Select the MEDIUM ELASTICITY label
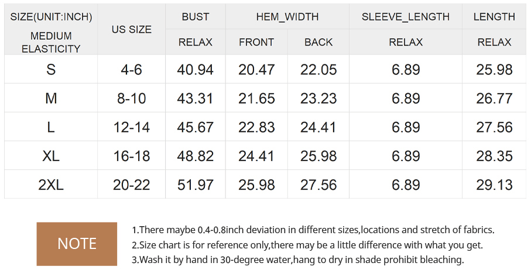Viewport: 531px width, 273px height. coord(51,42)
